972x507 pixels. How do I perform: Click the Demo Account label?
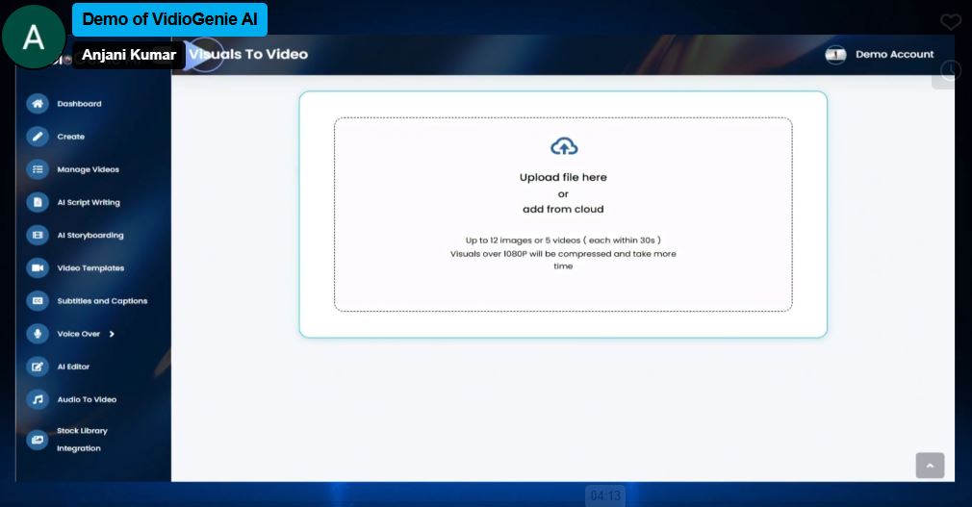tap(894, 55)
